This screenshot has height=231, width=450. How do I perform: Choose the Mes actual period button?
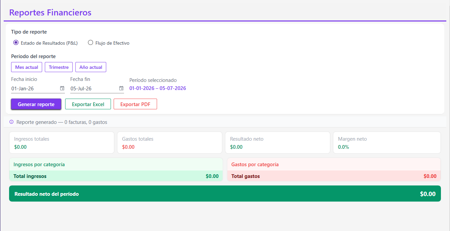coord(27,67)
